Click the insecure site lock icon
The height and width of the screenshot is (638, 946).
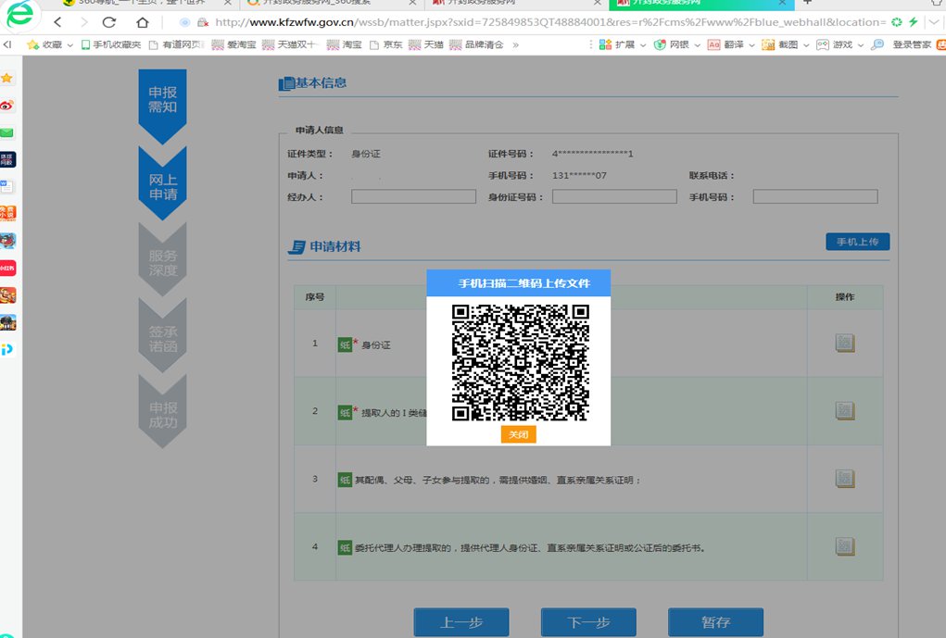coord(203,22)
